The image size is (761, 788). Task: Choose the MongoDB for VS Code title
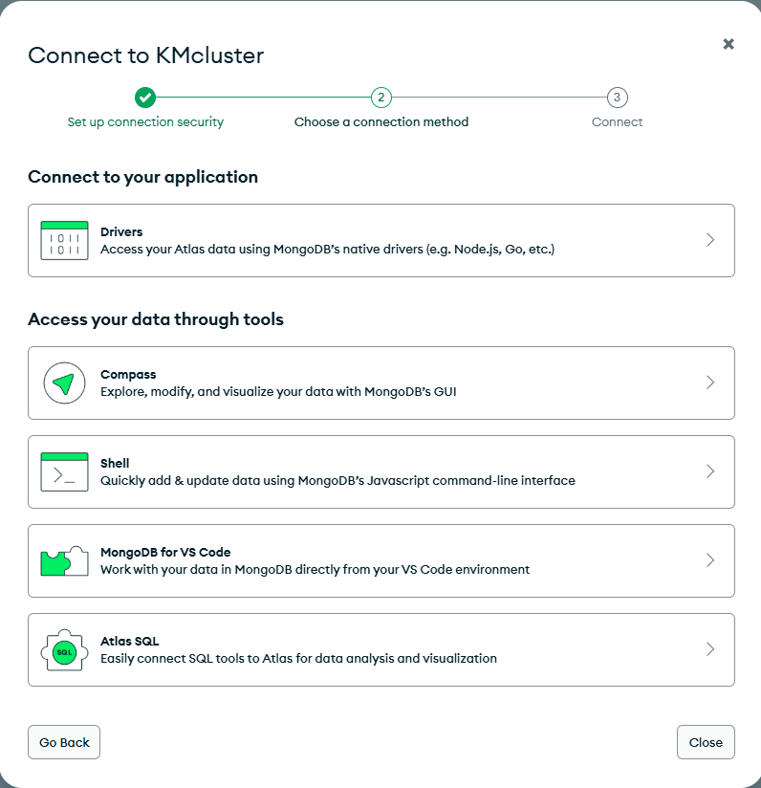(x=165, y=553)
